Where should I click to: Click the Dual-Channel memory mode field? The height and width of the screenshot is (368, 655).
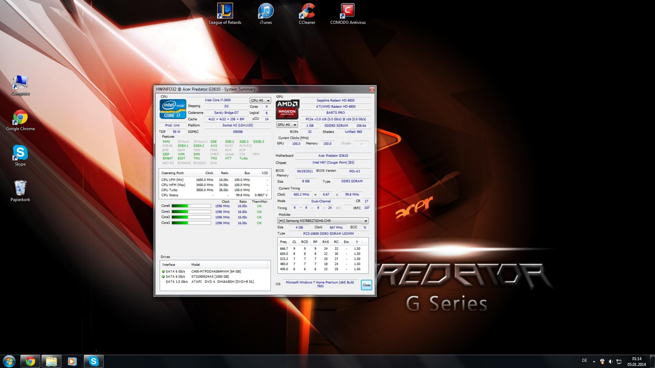tap(321, 201)
